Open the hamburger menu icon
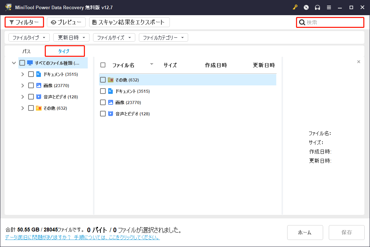Viewport: 370px width, 247px height. [x=329, y=7]
